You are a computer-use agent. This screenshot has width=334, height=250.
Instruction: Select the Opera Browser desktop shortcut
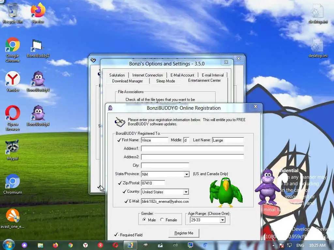(x=13, y=118)
